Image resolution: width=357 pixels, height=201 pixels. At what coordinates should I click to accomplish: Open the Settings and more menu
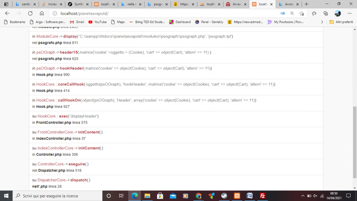[x=350, y=14]
